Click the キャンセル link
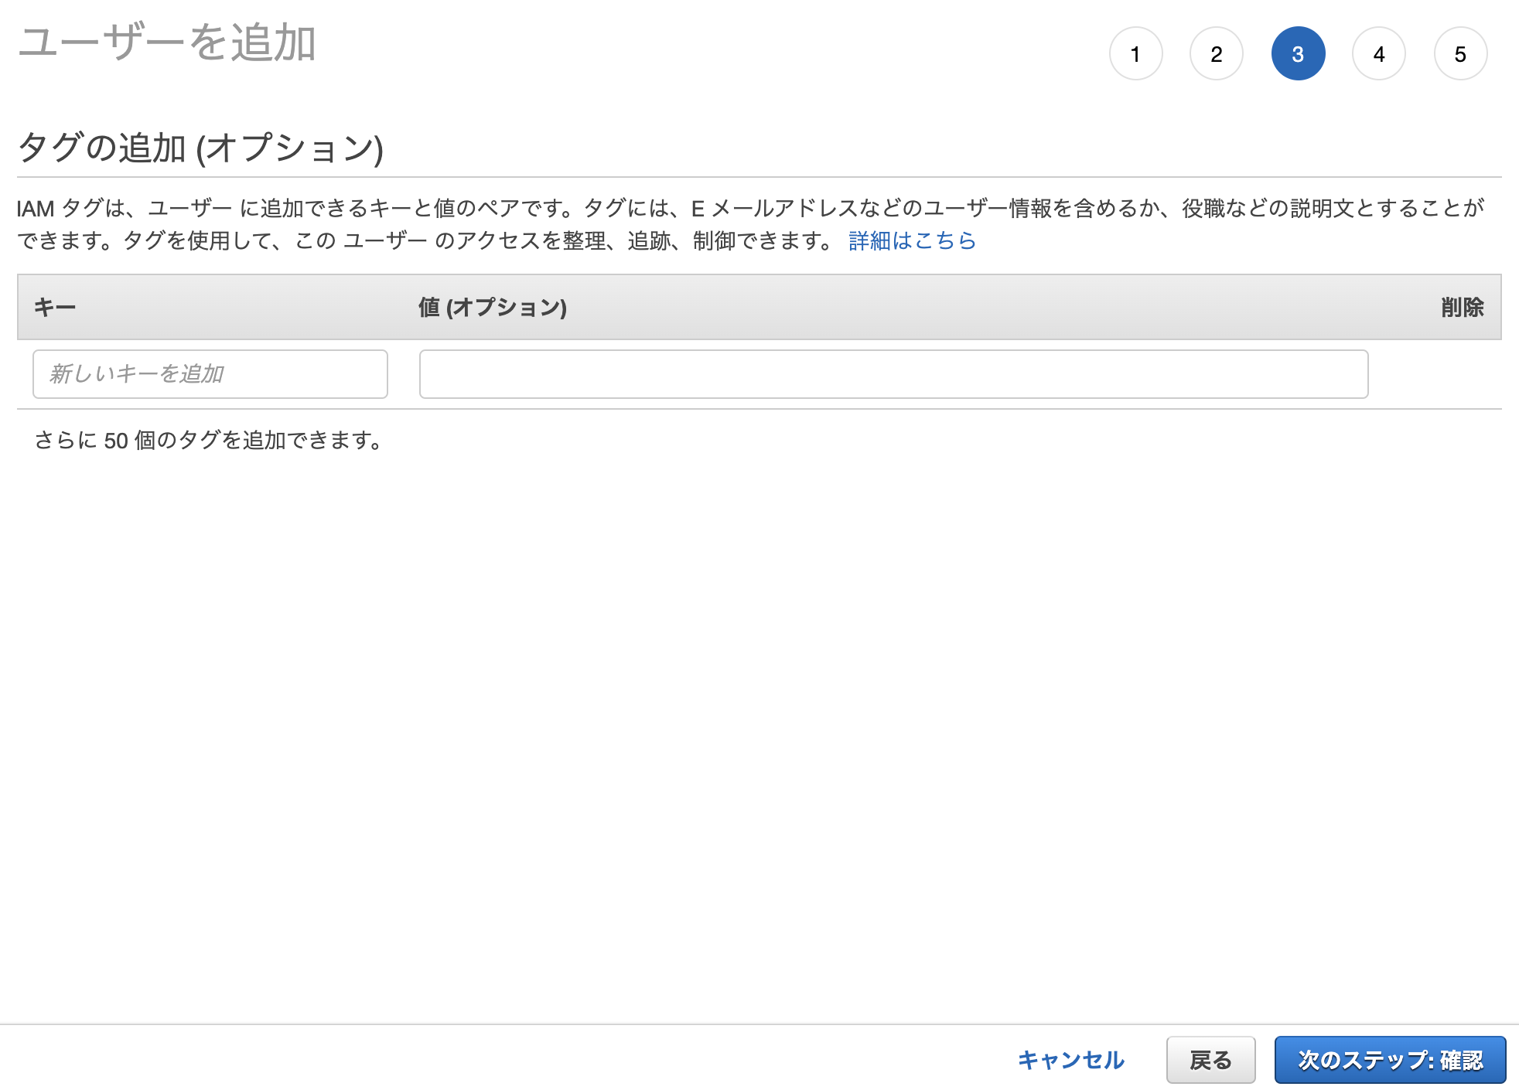 click(x=1071, y=1060)
